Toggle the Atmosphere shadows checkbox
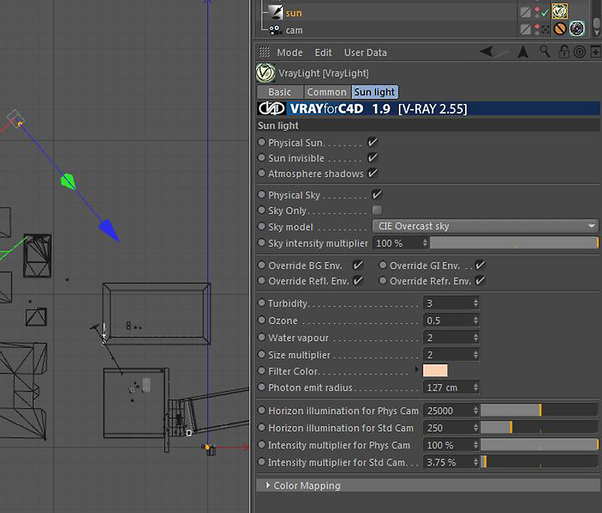The image size is (602, 513). coord(372,173)
